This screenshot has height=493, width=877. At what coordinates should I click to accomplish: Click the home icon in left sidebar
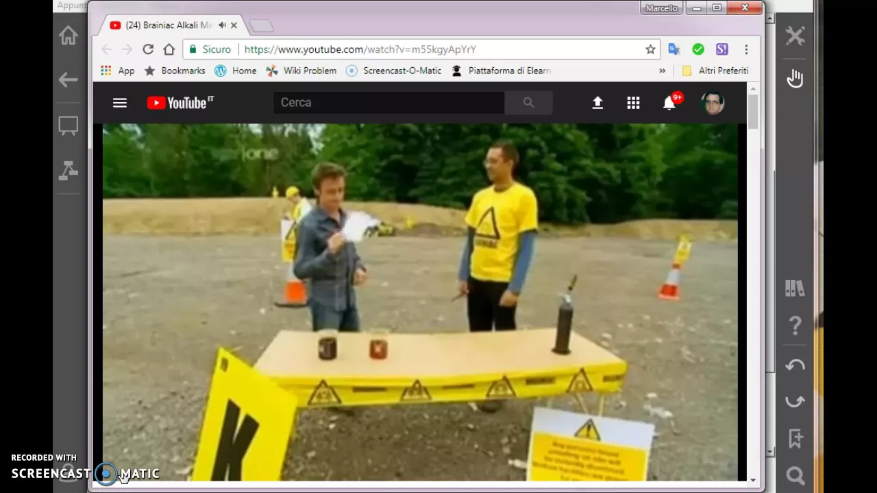point(68,36)
